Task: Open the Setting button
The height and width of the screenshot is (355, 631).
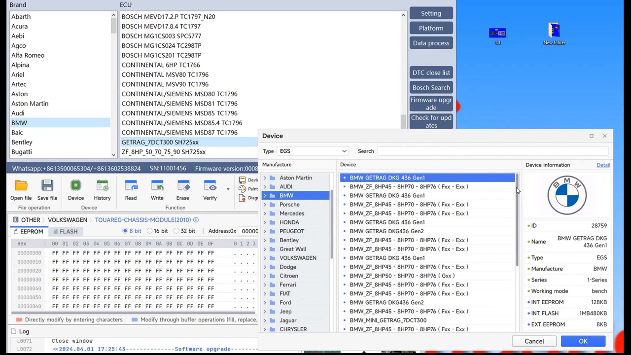Action: click(x=431, y=13)
